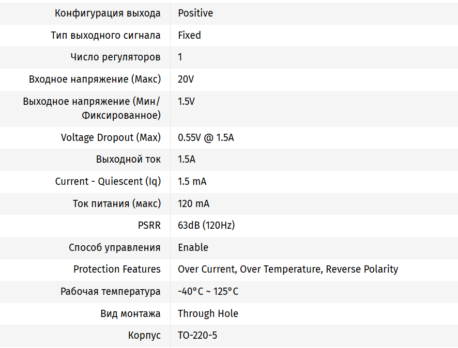
Task: Click the "TO-220-5" package value
Action: [x=197, y=336]
